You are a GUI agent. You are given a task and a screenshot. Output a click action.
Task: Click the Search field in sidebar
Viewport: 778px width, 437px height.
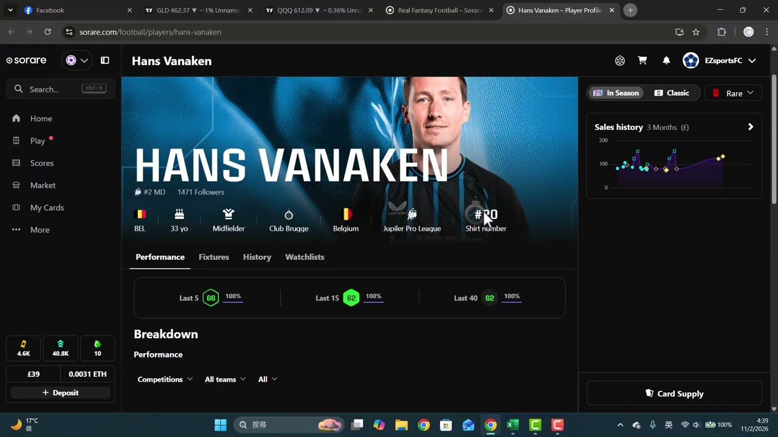pyautogui.click(x=61, y=89)
